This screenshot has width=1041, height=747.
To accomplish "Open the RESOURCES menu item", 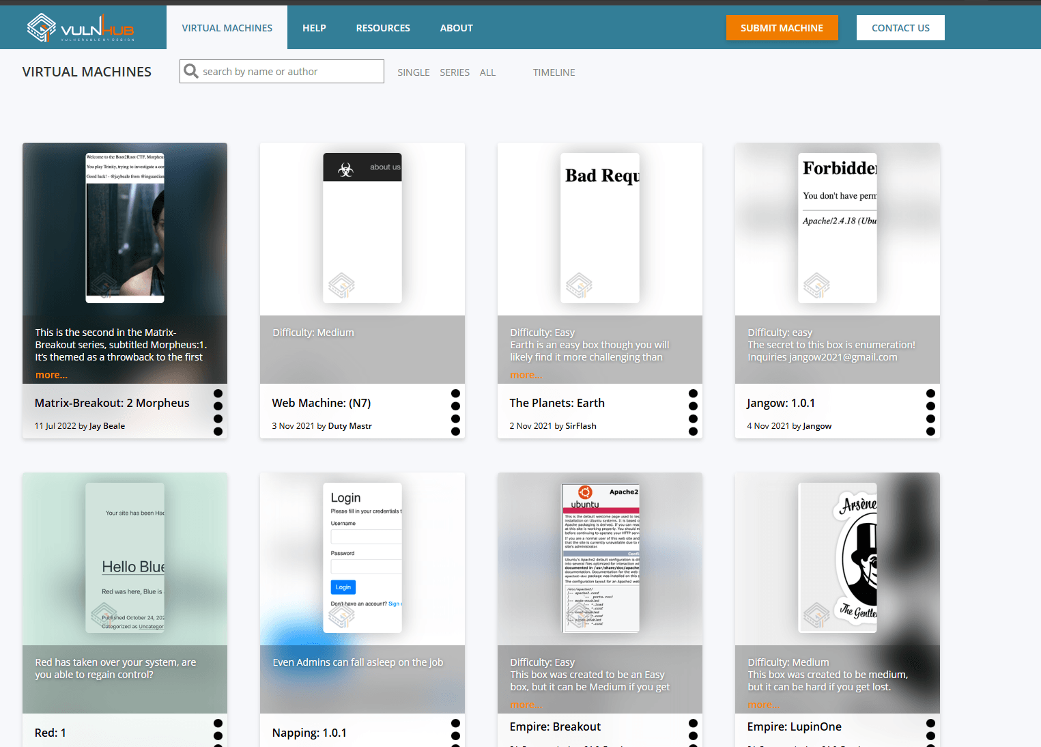I will 383,28.
